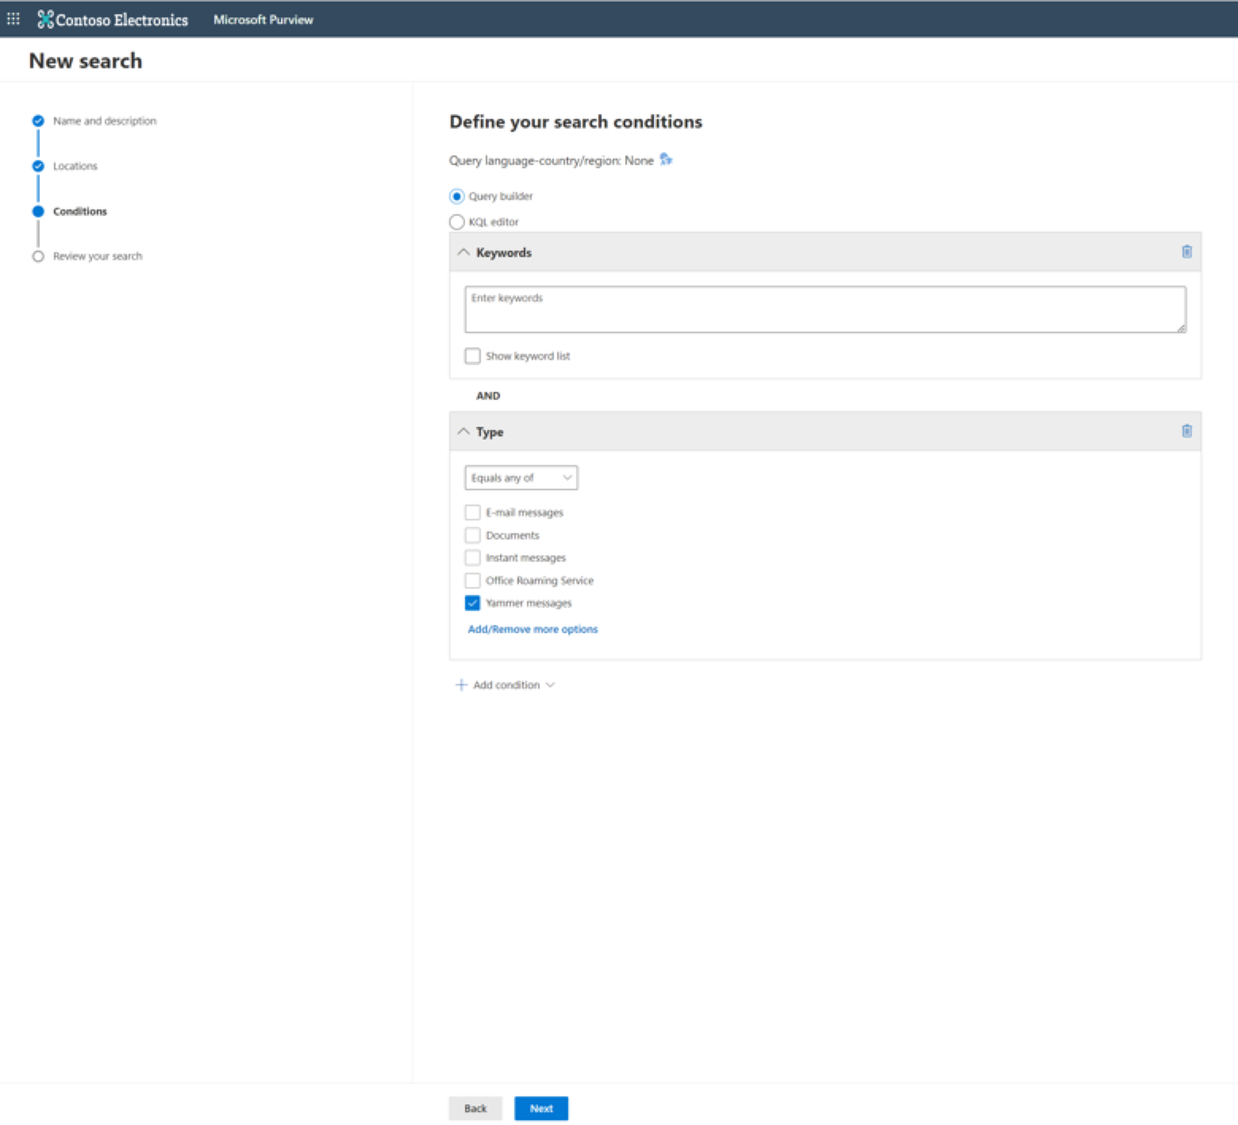Click the Query builder radio button
This screenshot has width=1238, height=1125.
tap(457, 195)
